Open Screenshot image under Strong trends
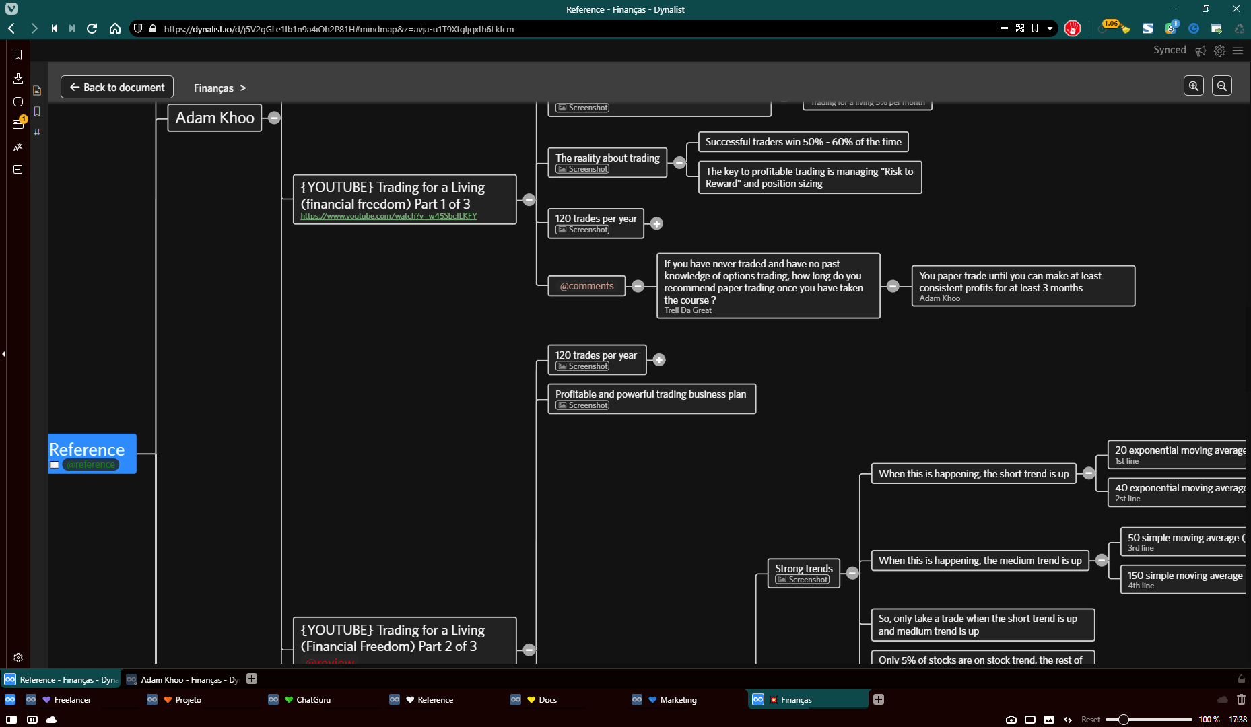 click(x=803, y=580)
